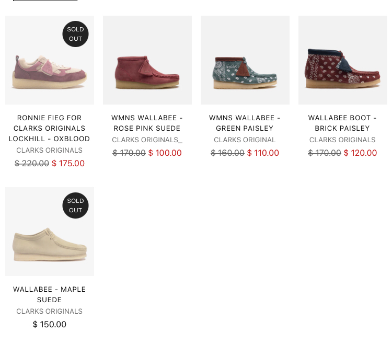Click the $ 175.00 sale price
Viewport: 392px width, 343px height.
68,163
